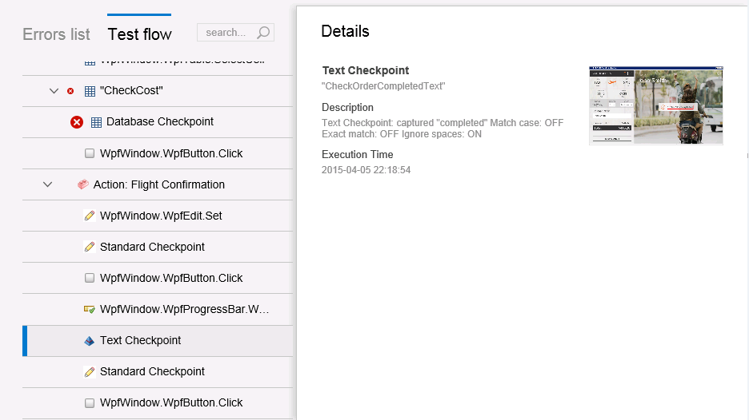Switch to the Errors list tab
The width and height of the screenshot is (749, 420).
click(56, 34)
